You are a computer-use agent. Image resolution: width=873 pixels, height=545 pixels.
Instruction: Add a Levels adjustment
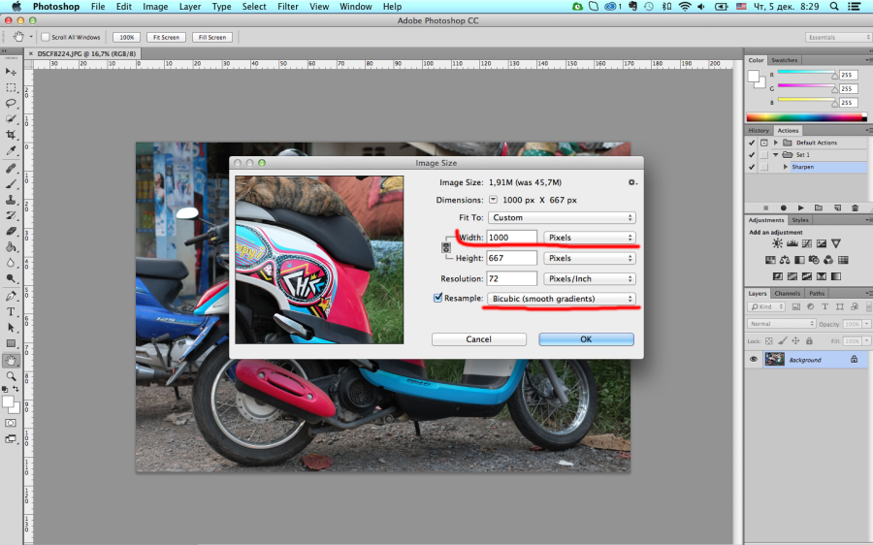(792, 243)
